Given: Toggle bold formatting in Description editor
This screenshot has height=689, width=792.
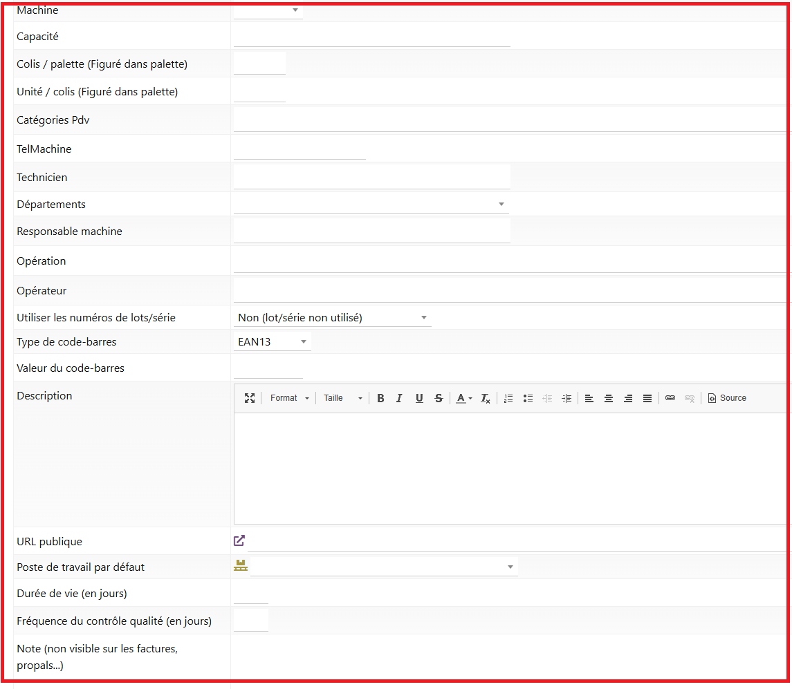Looking at the screenshot, I should 381,398.
